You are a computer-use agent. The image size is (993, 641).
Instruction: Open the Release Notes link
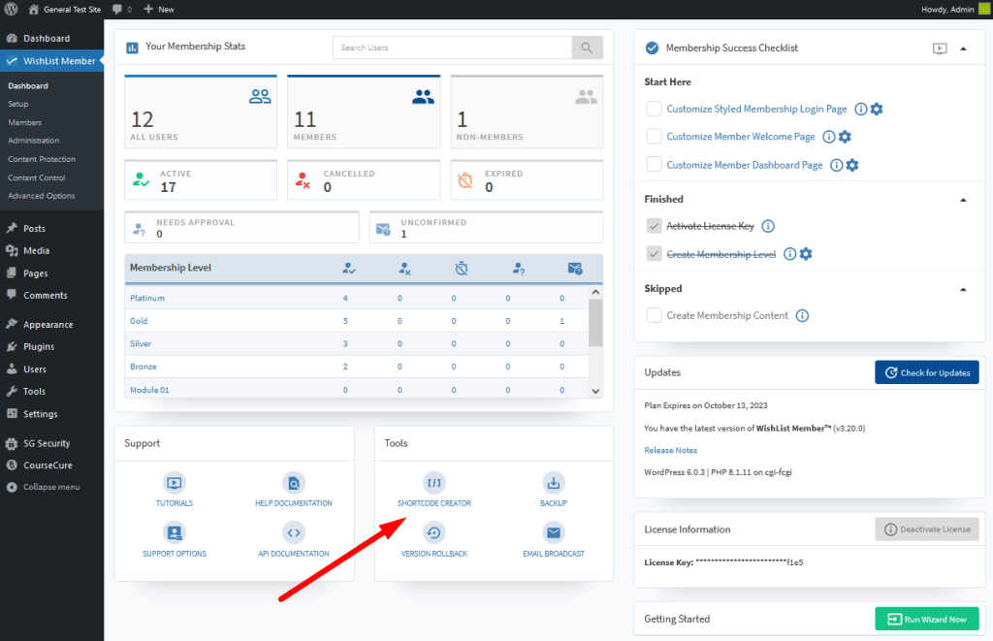671,450
